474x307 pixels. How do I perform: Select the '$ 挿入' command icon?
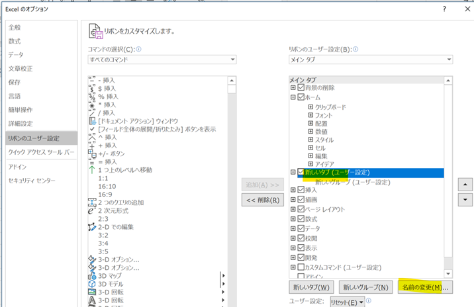pyautogui.click(x=92, y=89)
